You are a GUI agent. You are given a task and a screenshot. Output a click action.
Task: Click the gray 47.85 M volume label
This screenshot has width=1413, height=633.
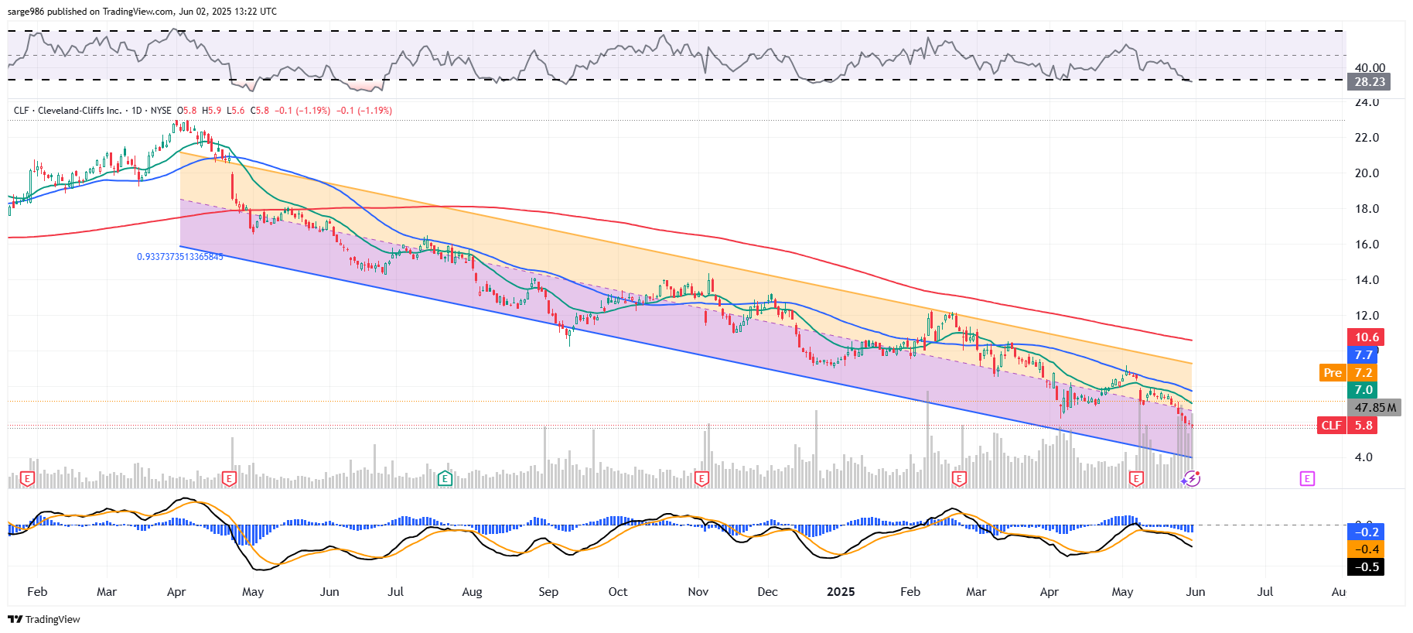point(1374,407)
